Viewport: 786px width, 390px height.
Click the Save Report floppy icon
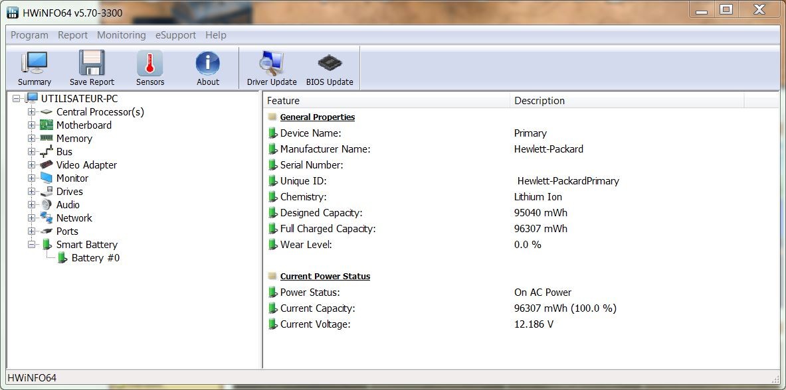click(x=92, y=62)
